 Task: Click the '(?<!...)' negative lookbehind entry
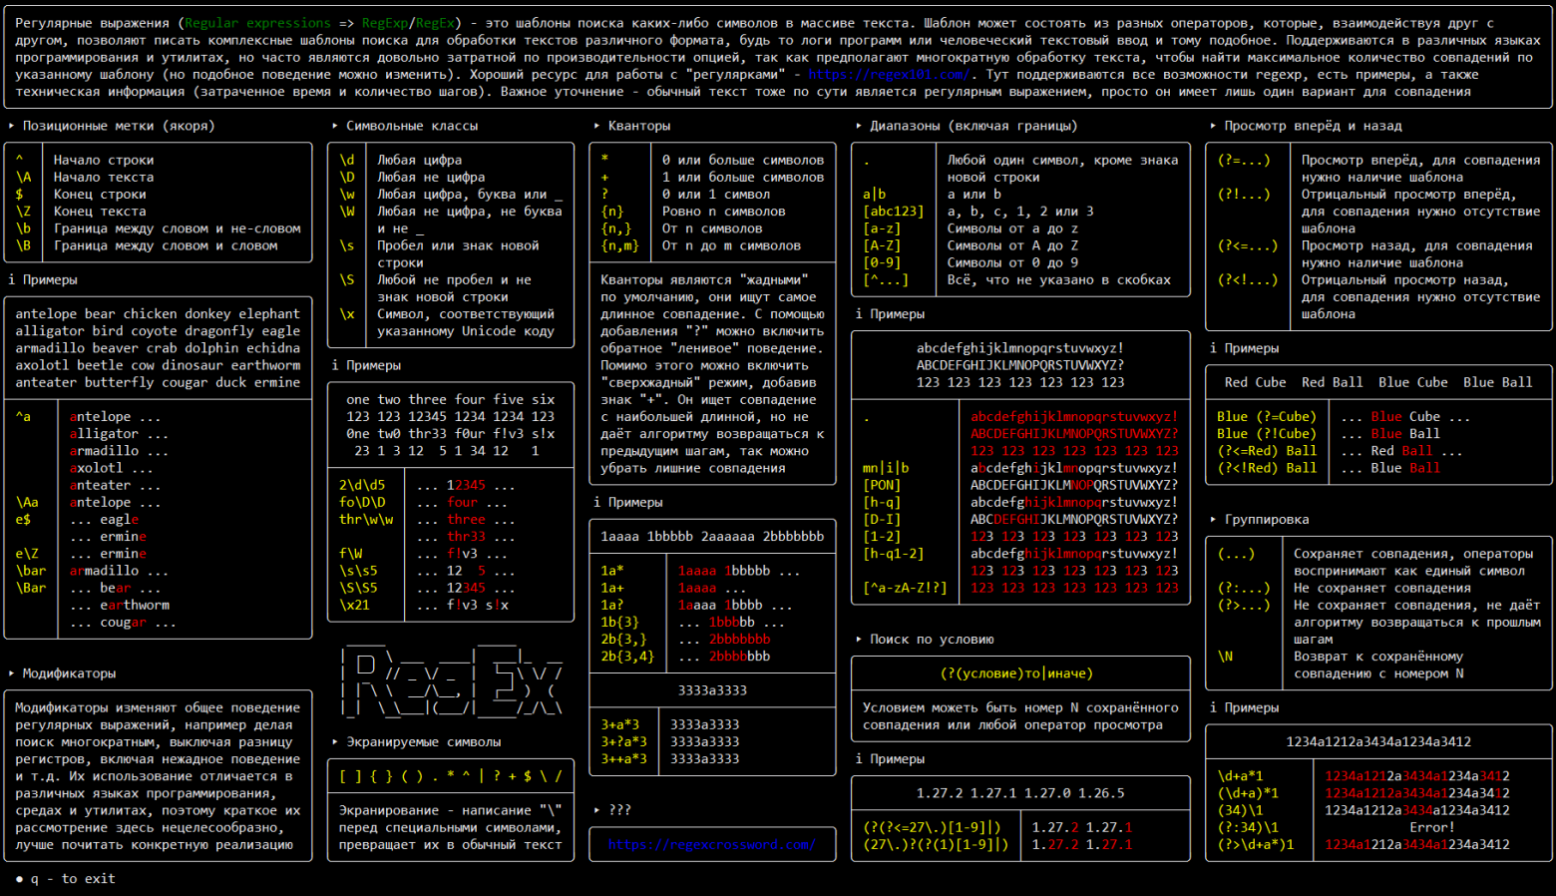1248,280
